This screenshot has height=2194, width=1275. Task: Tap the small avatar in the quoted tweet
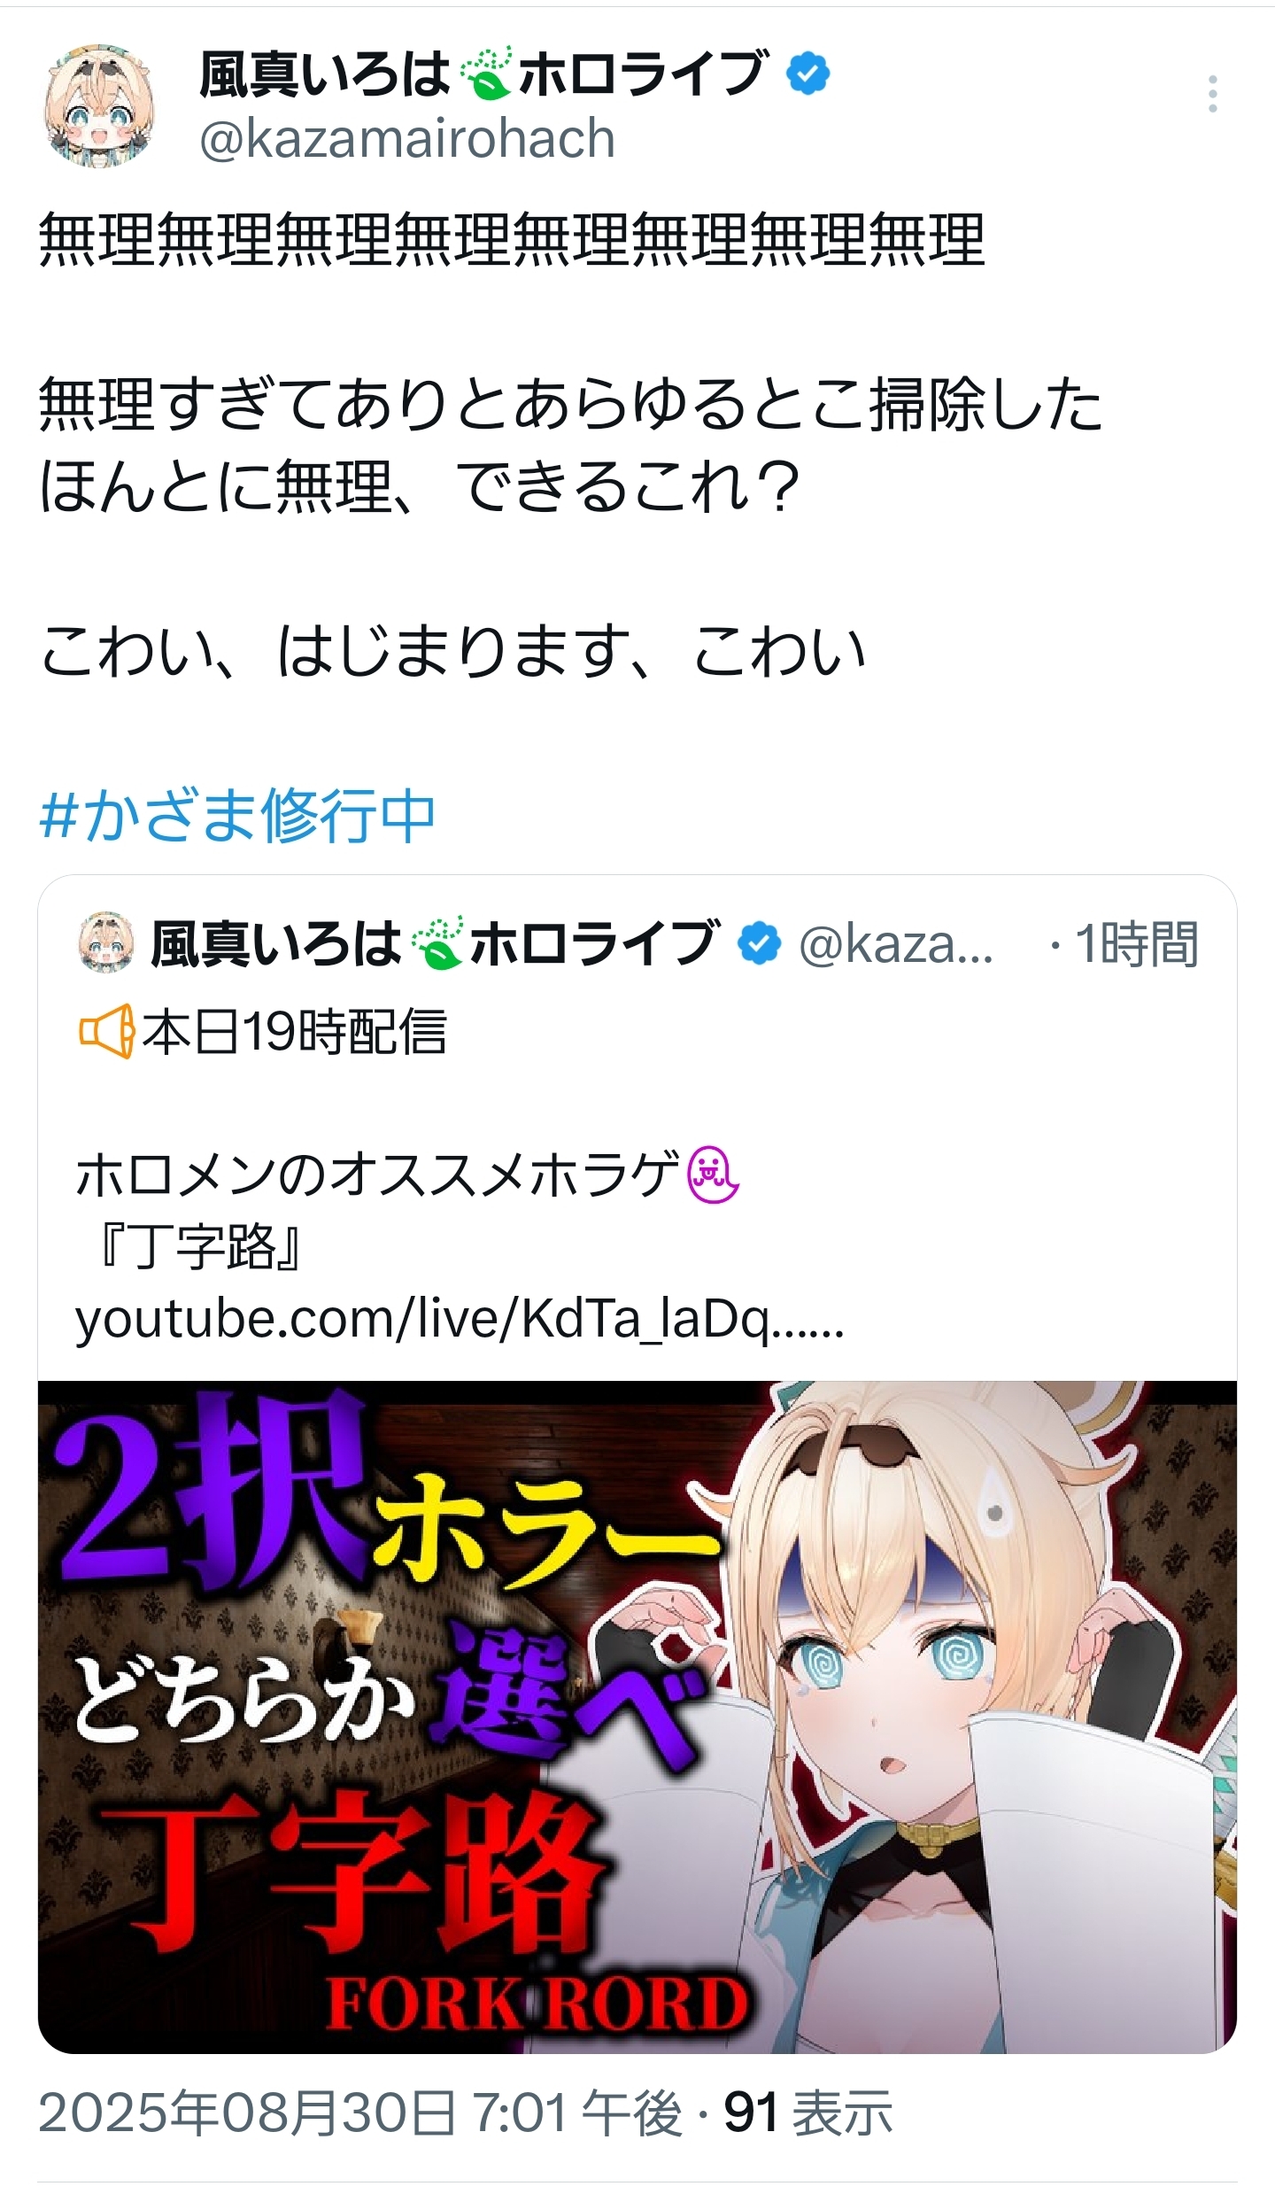106,943
